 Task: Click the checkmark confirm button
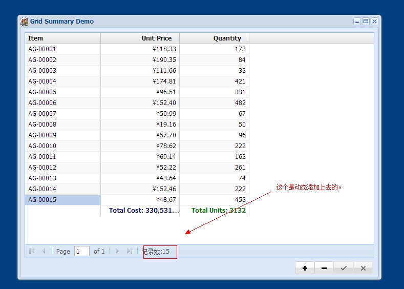(344, 268)
